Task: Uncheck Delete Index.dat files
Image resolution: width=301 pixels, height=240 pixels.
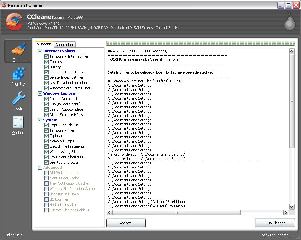Action: coord(46,77)
